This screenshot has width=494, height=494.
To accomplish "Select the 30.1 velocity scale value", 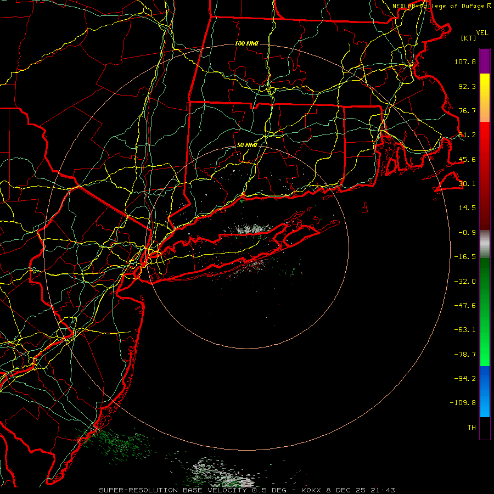I will coord(467,184).
